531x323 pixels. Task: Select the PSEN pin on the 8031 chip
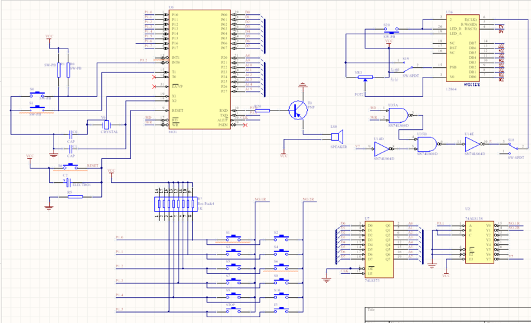coord(223,125)
